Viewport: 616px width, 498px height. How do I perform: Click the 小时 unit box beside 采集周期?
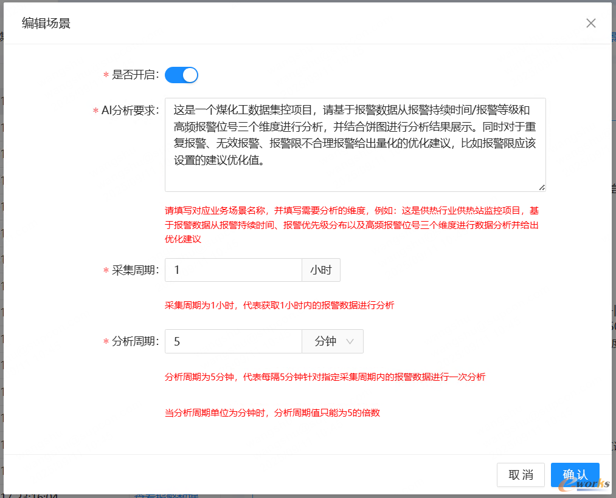tap(321, 270)
